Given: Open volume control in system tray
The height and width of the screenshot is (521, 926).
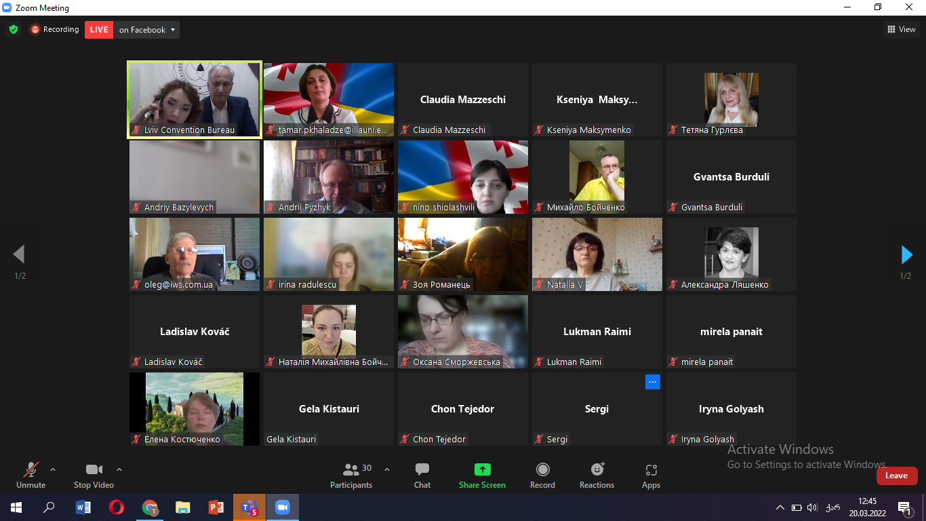Looking at the screenshot, I should [813, 507].
